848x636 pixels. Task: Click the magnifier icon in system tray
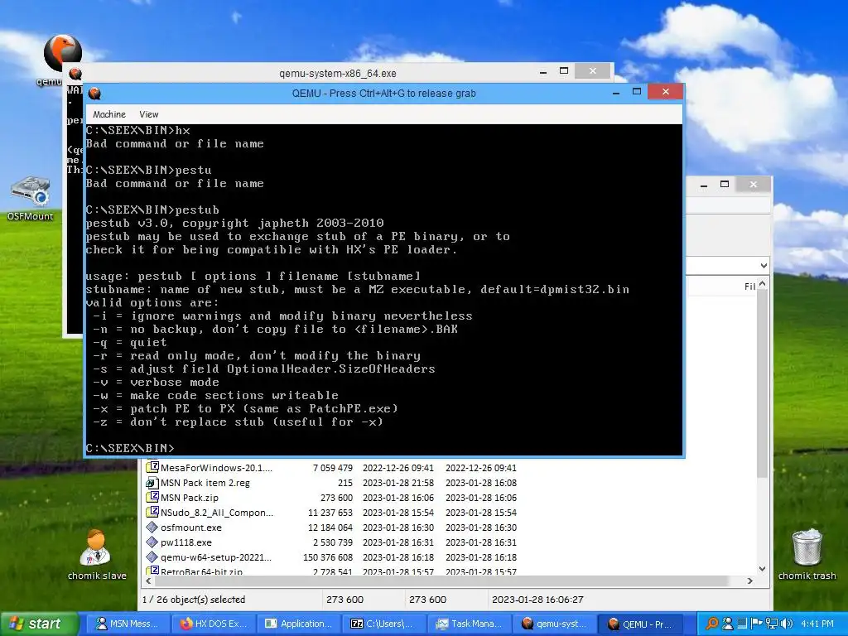pos(712,624)
